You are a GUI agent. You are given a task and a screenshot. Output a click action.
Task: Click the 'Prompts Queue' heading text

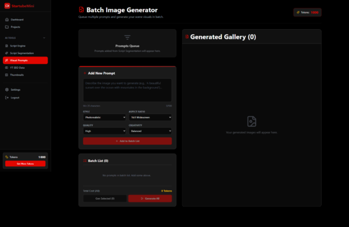tap(127, 46)
